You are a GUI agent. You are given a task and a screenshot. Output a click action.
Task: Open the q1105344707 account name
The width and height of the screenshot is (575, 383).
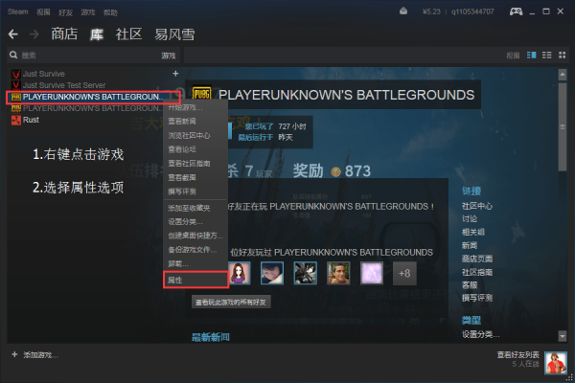point(472,11)
